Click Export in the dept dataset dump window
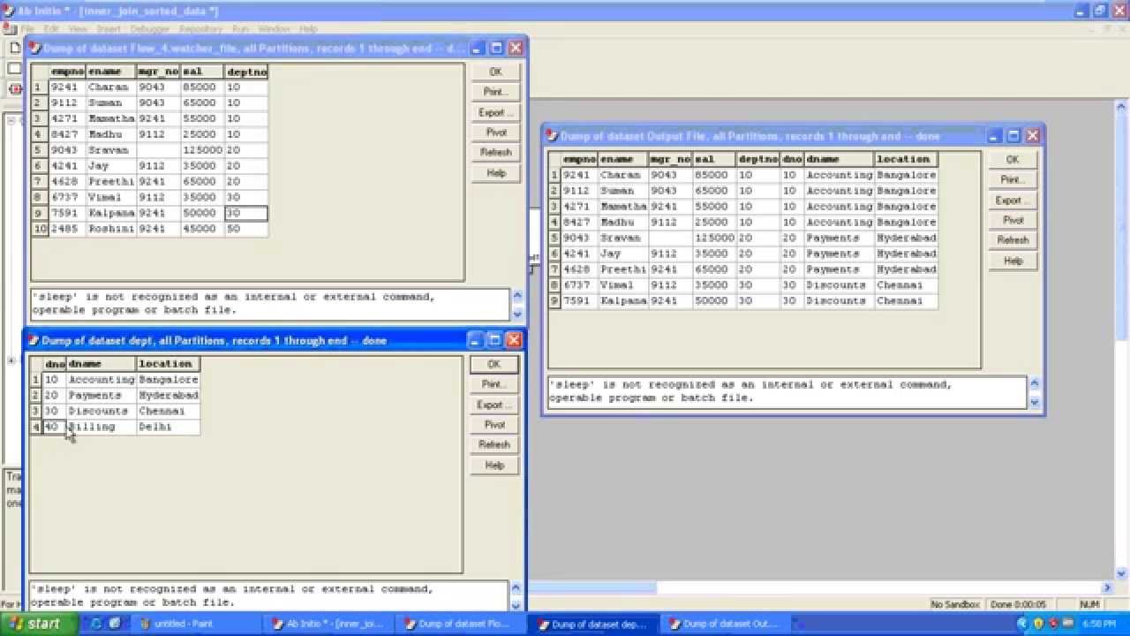The height and width of the screenshot is (636, 1130). [x=493, y=405]
